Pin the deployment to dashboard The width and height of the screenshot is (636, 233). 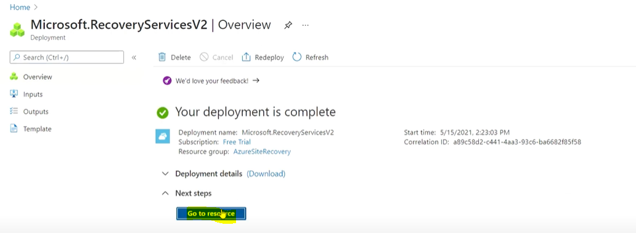point(288,25)
